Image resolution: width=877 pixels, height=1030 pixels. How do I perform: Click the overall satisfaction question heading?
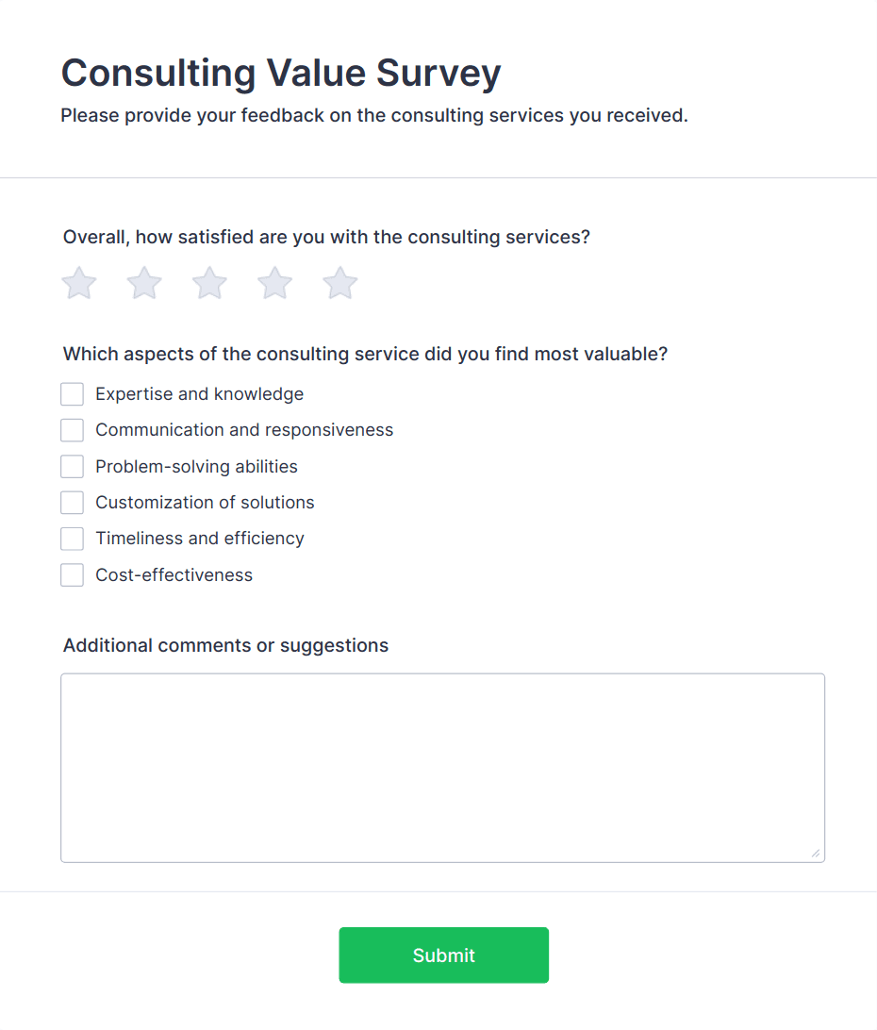pyautogui.click(x=326, y=237)
